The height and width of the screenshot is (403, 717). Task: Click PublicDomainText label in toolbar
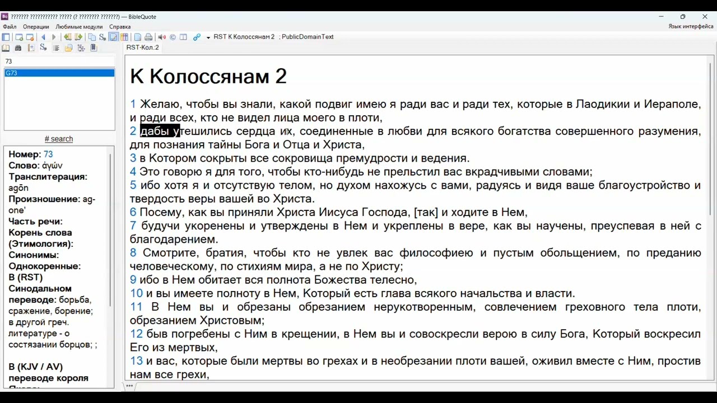[308, 37]
